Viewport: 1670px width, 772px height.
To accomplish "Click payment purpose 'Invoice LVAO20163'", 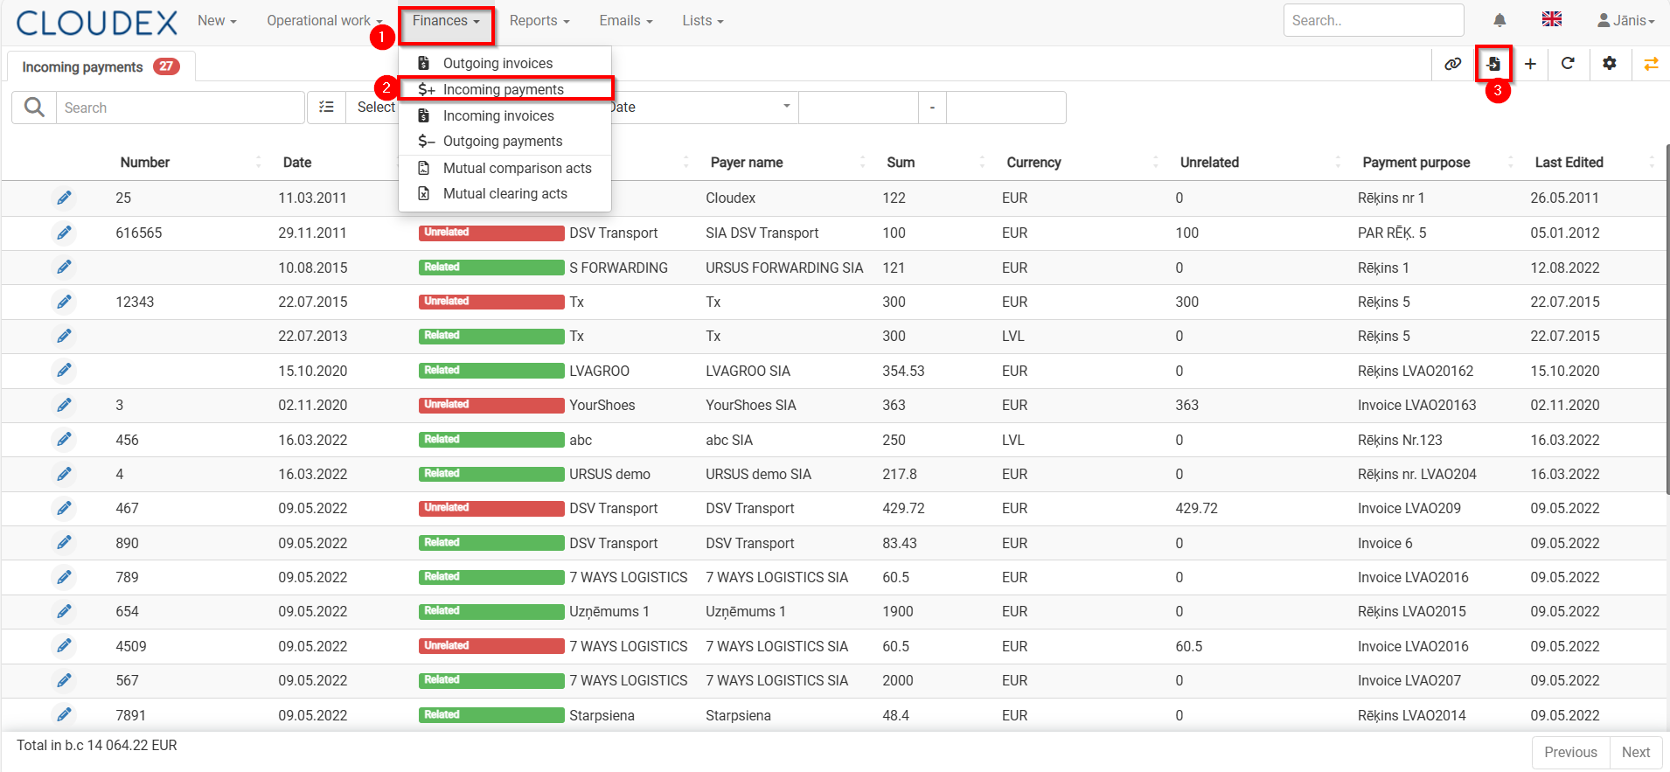I will (1416, 405).
